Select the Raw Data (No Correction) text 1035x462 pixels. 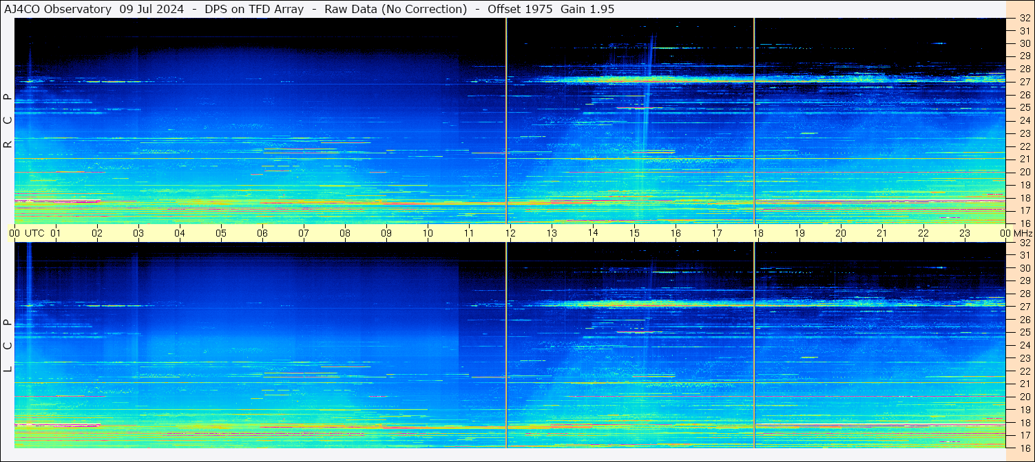point(395,9)
